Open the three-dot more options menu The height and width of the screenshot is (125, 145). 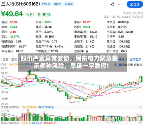[x=120, y=4]
